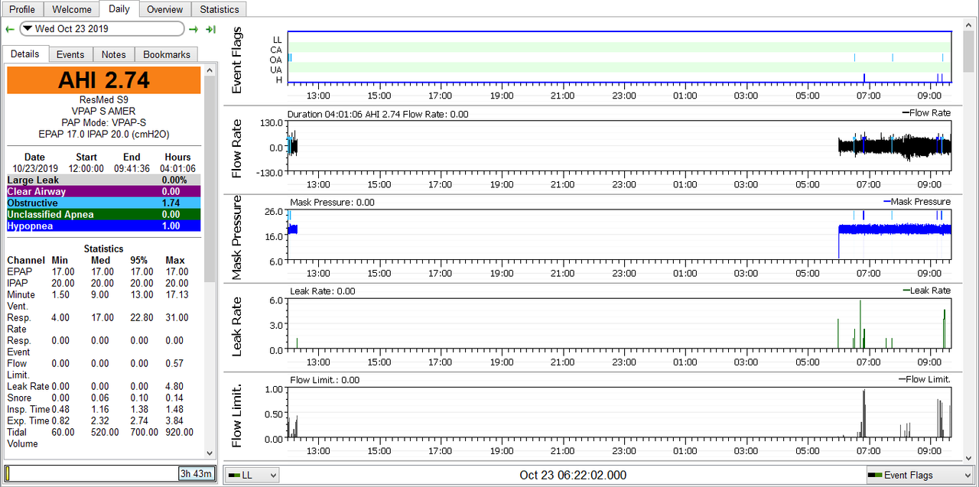Click the Flow Rate graph vertical title
The height and width of the screenshot is (487, 979).
(x=237, y=148)
